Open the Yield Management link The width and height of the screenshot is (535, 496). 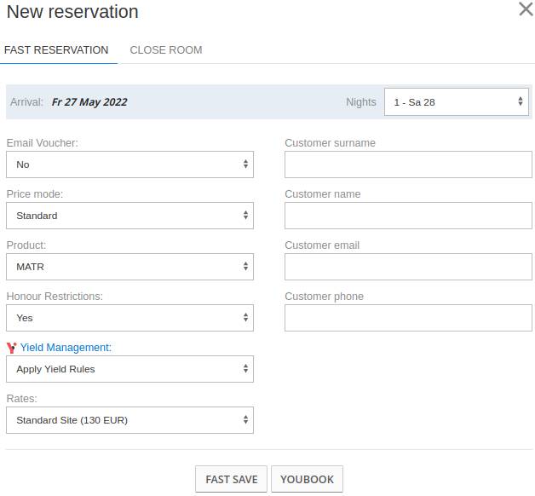pyautogui.click(x=66, y=348)
